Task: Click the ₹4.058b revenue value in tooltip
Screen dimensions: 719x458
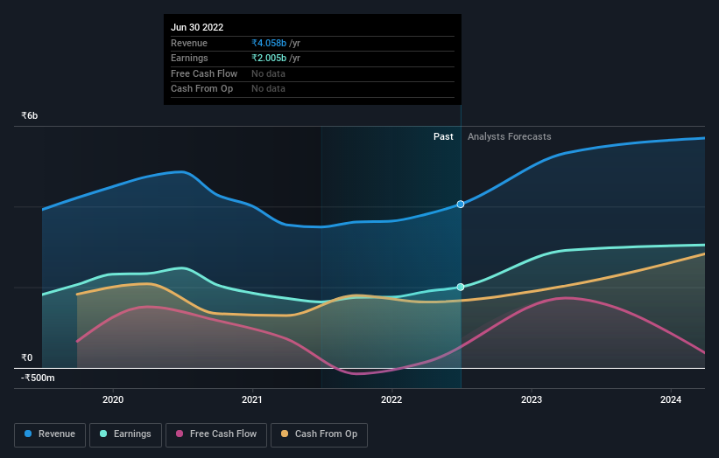Action: (269, 43)
